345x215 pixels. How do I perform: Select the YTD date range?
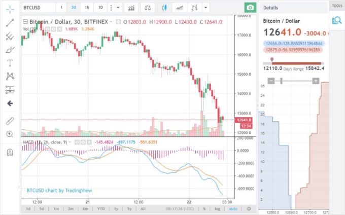click(101, 208)
